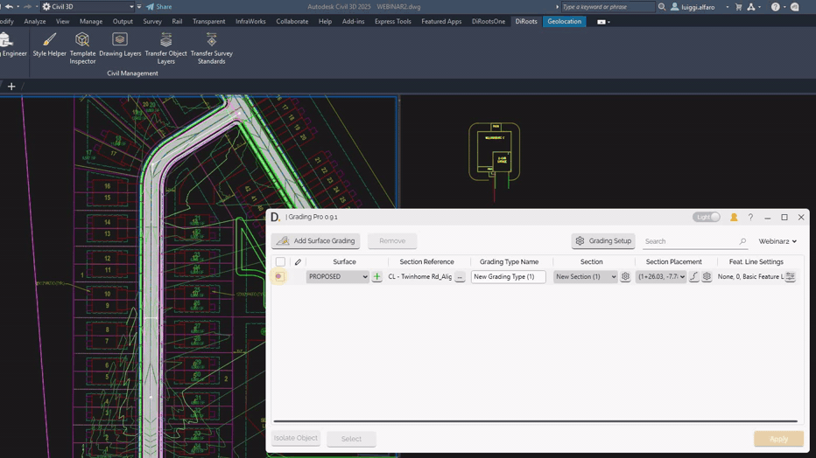816x458 pixels.
Task: Expand the Webinar2 dropdown
Action: 777,241
